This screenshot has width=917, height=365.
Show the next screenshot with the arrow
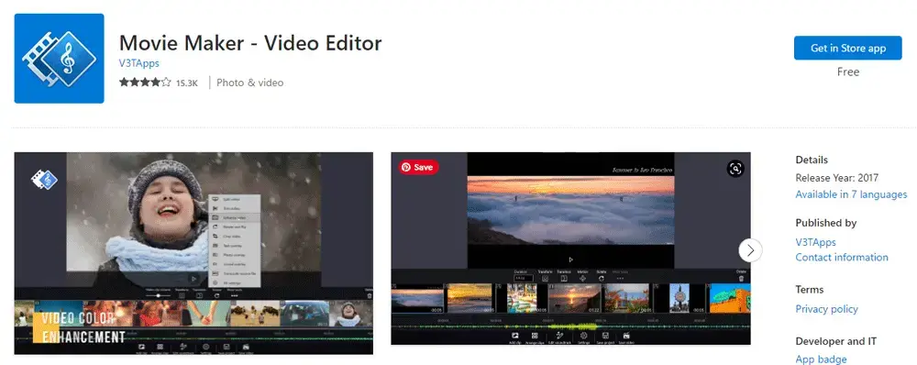coord(750,250)
